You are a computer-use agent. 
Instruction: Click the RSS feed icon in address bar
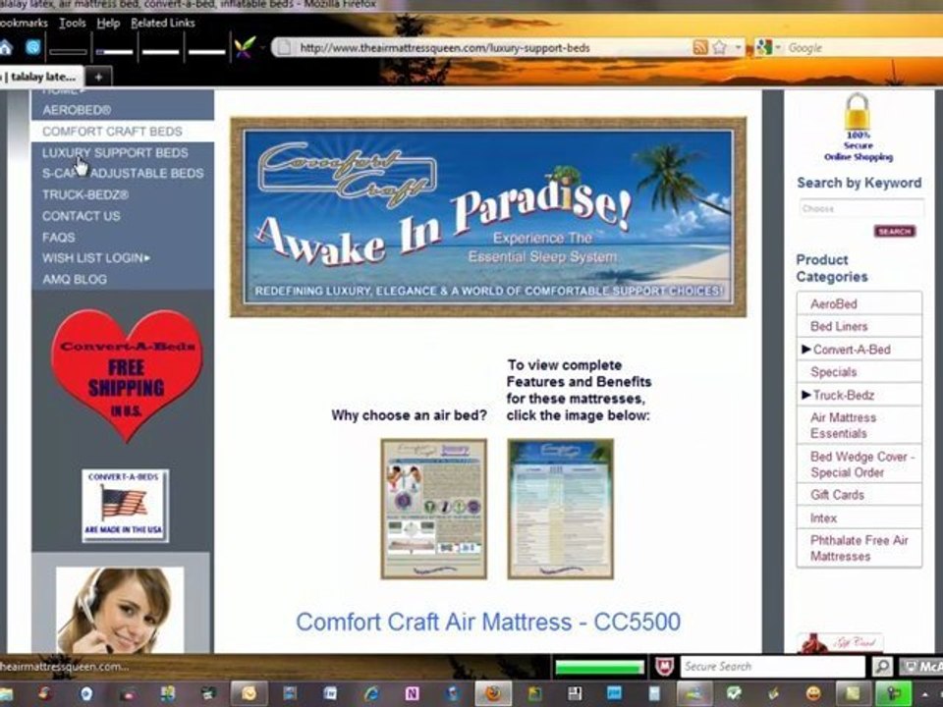coord(700,47)
